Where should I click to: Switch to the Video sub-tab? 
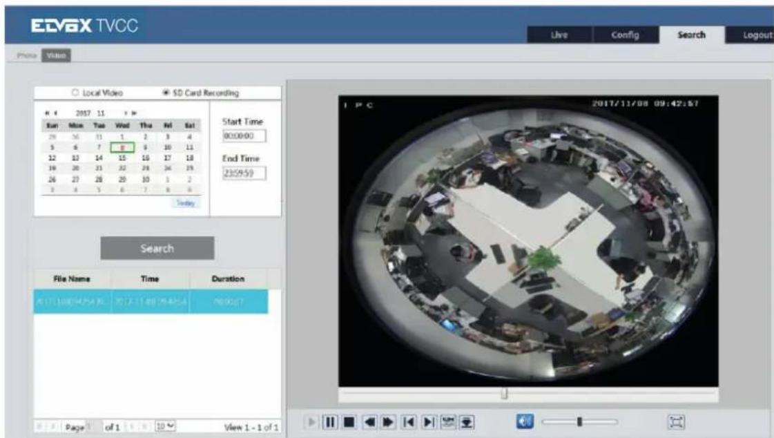57,55
